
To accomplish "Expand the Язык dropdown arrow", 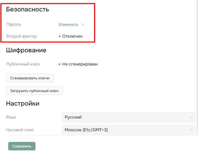I will coord(192,117).
